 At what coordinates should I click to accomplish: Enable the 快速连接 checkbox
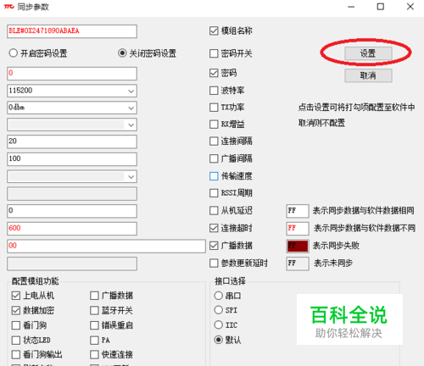[94, 355]
